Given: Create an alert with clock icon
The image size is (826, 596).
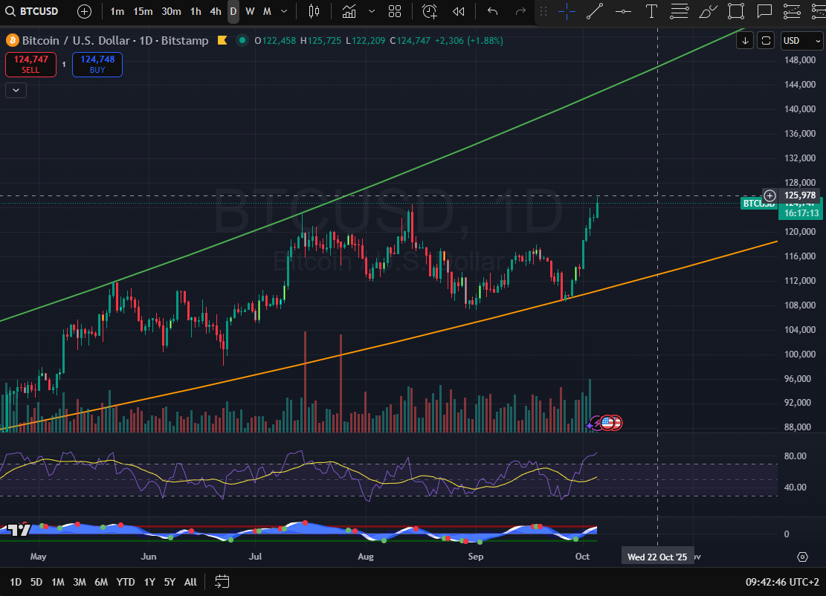Looking at the screenshot, I should pos(430,11).
